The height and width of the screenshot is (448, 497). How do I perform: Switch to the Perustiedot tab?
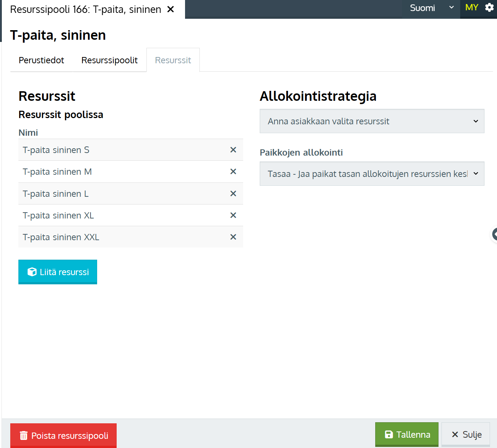[x=41, y=60]
